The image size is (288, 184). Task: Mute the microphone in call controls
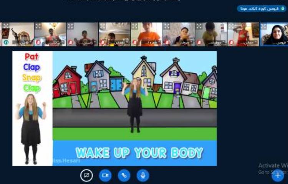pos(143,175)
